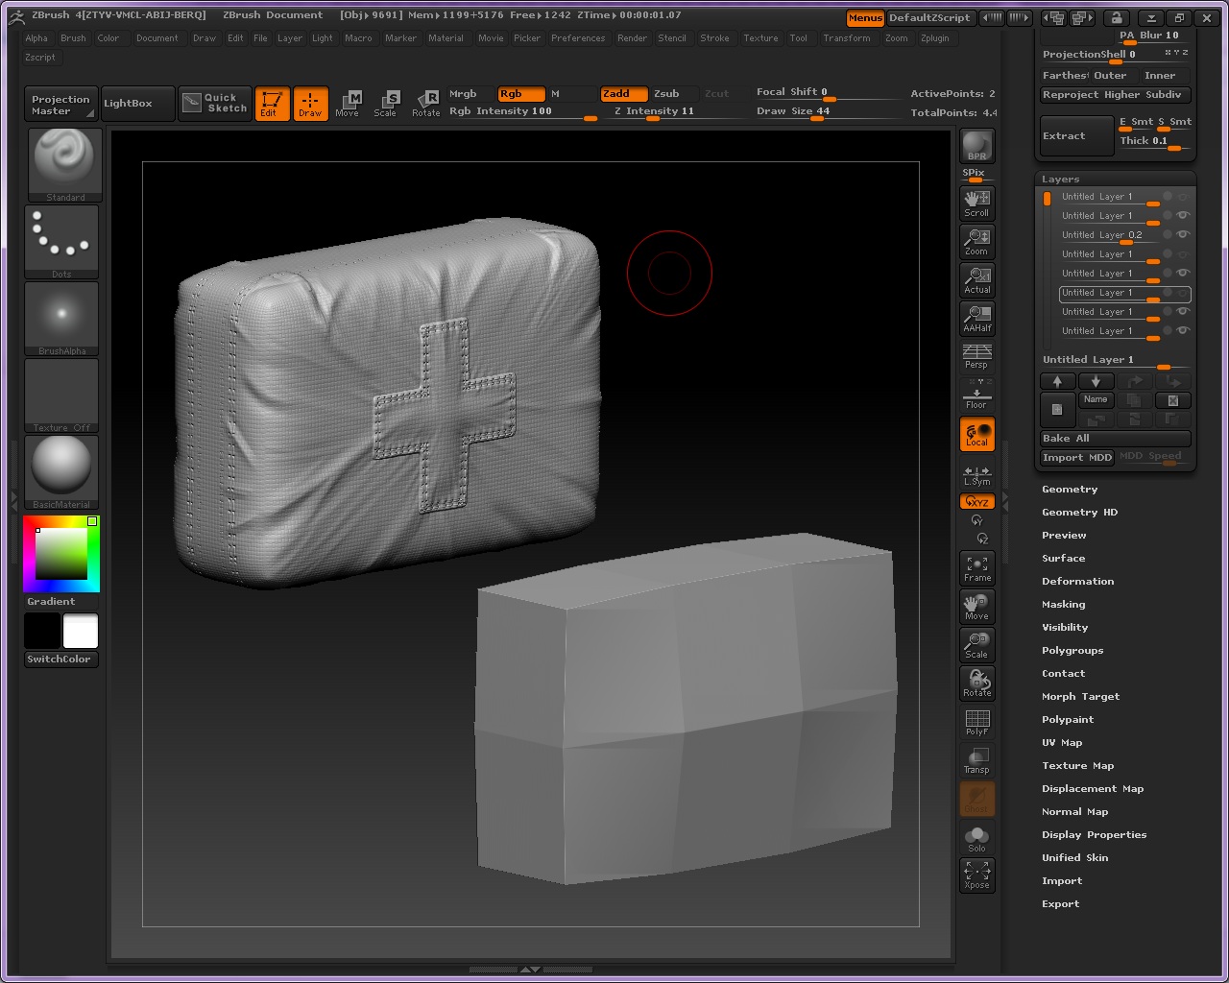Screen dimensions: 1229x983
Task: Click the Xpose icon
Action: point(976,875)
